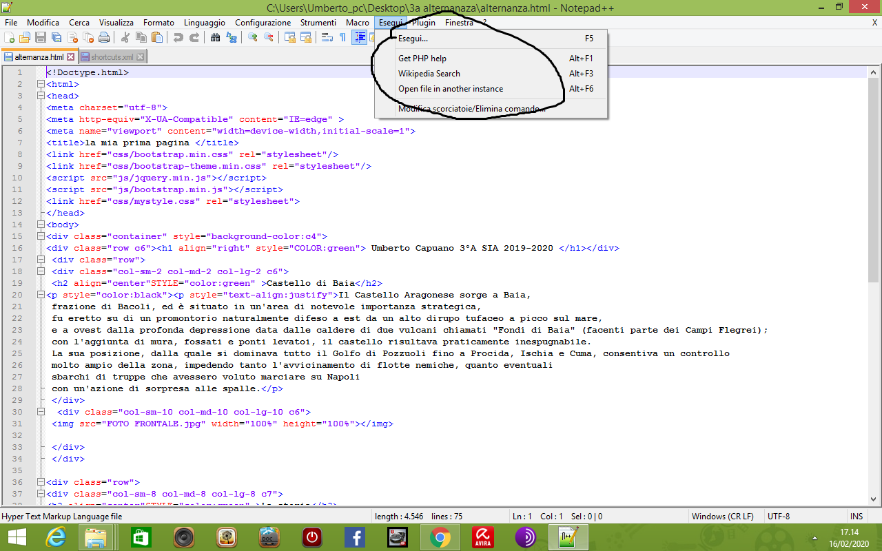Click the Save All toolbar icon
The image size is (882, 551).
(57, 37)
